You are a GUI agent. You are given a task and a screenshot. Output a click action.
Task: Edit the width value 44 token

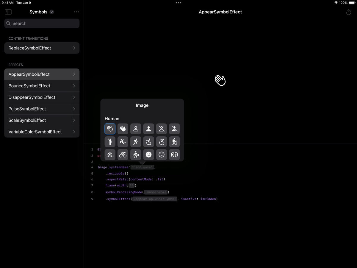tap(132, 186)
